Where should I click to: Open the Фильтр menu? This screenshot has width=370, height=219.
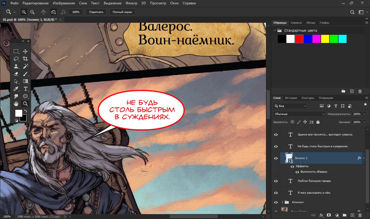pos(132,3)
